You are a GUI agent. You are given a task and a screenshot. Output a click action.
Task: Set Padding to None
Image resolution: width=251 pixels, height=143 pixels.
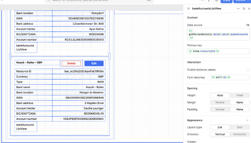click(x=240, y=110)
